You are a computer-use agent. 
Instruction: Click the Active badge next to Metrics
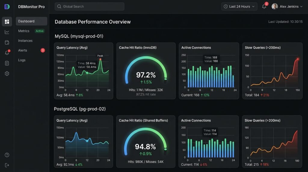pyautogui.click(x=39, y=31)
